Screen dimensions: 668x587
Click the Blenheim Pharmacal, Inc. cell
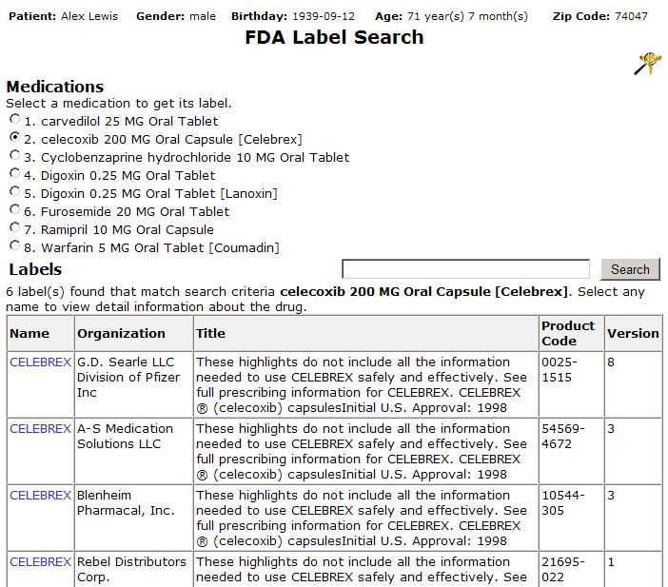tap(134, 518)
